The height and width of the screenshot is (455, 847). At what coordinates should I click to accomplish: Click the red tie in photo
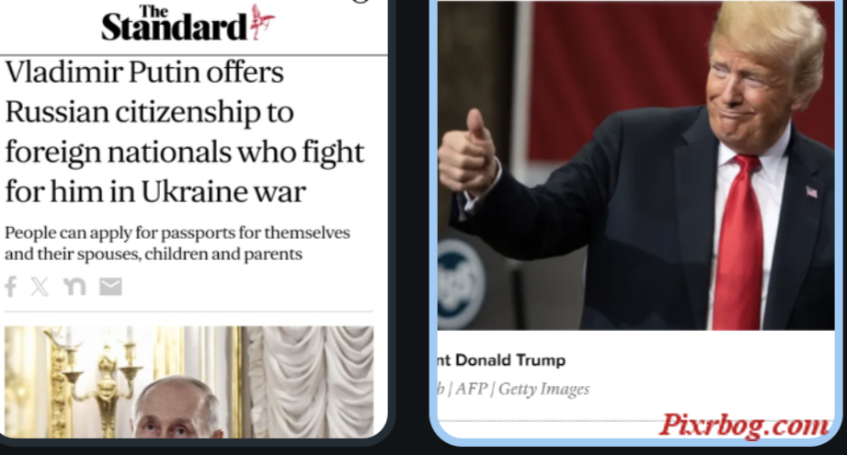pyautogui.click(x=738, y=242)
